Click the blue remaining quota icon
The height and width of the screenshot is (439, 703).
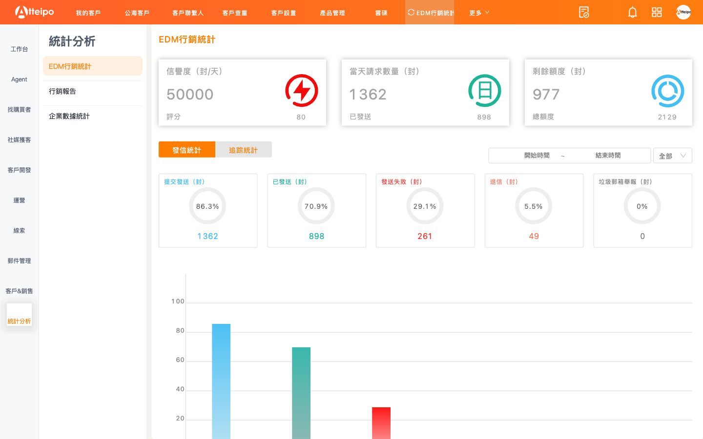[668, 91]
